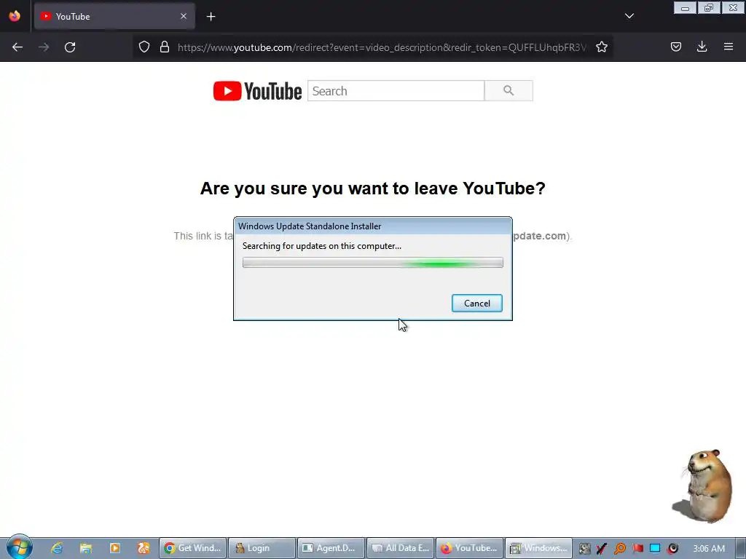Open the clock showing 3:06 AM

click(709, 549)
